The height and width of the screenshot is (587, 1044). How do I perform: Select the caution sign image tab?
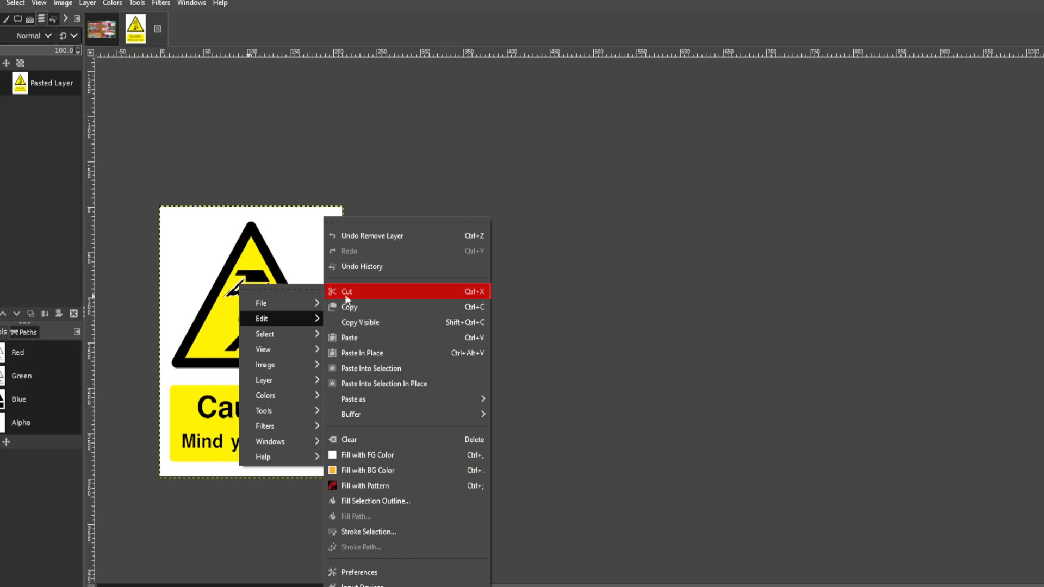[x=135, y=29]
